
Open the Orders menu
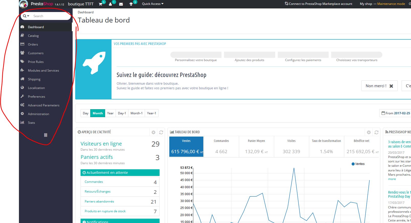pos(46,44)
